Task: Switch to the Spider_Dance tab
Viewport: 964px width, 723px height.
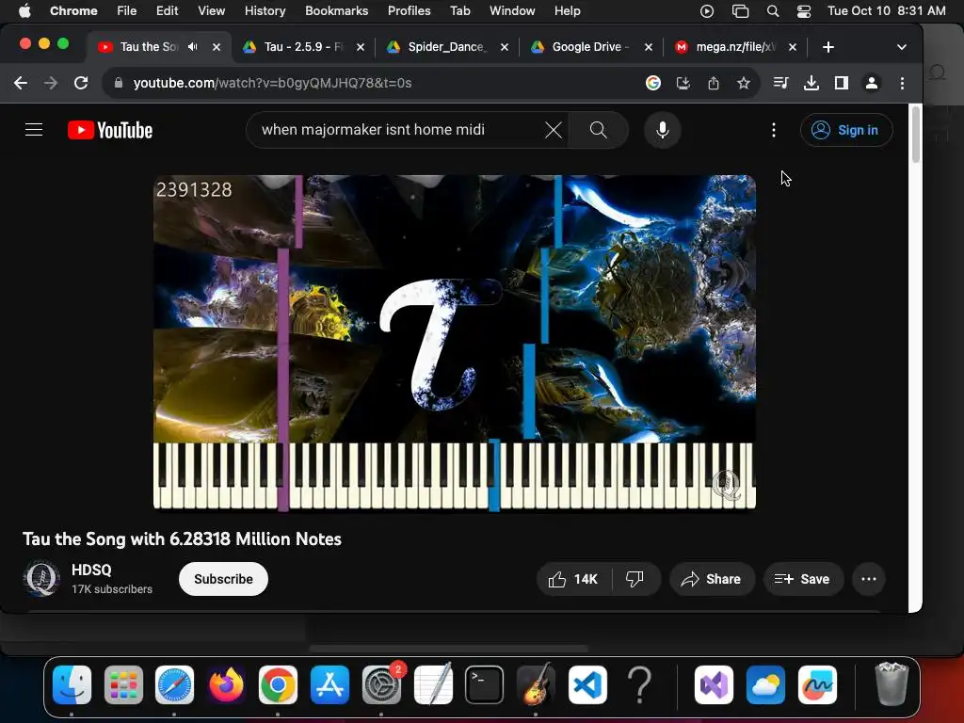Action: [x=447, y=47]
